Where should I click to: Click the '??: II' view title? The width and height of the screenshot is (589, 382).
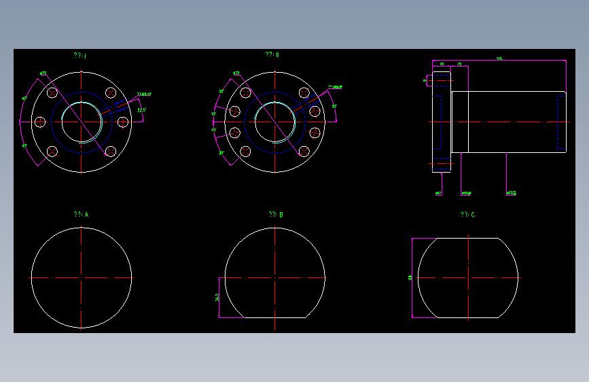coord(272,54)
